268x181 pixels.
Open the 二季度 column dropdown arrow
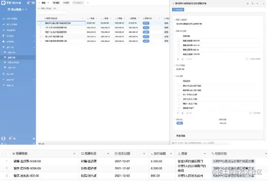click(111, 19)
